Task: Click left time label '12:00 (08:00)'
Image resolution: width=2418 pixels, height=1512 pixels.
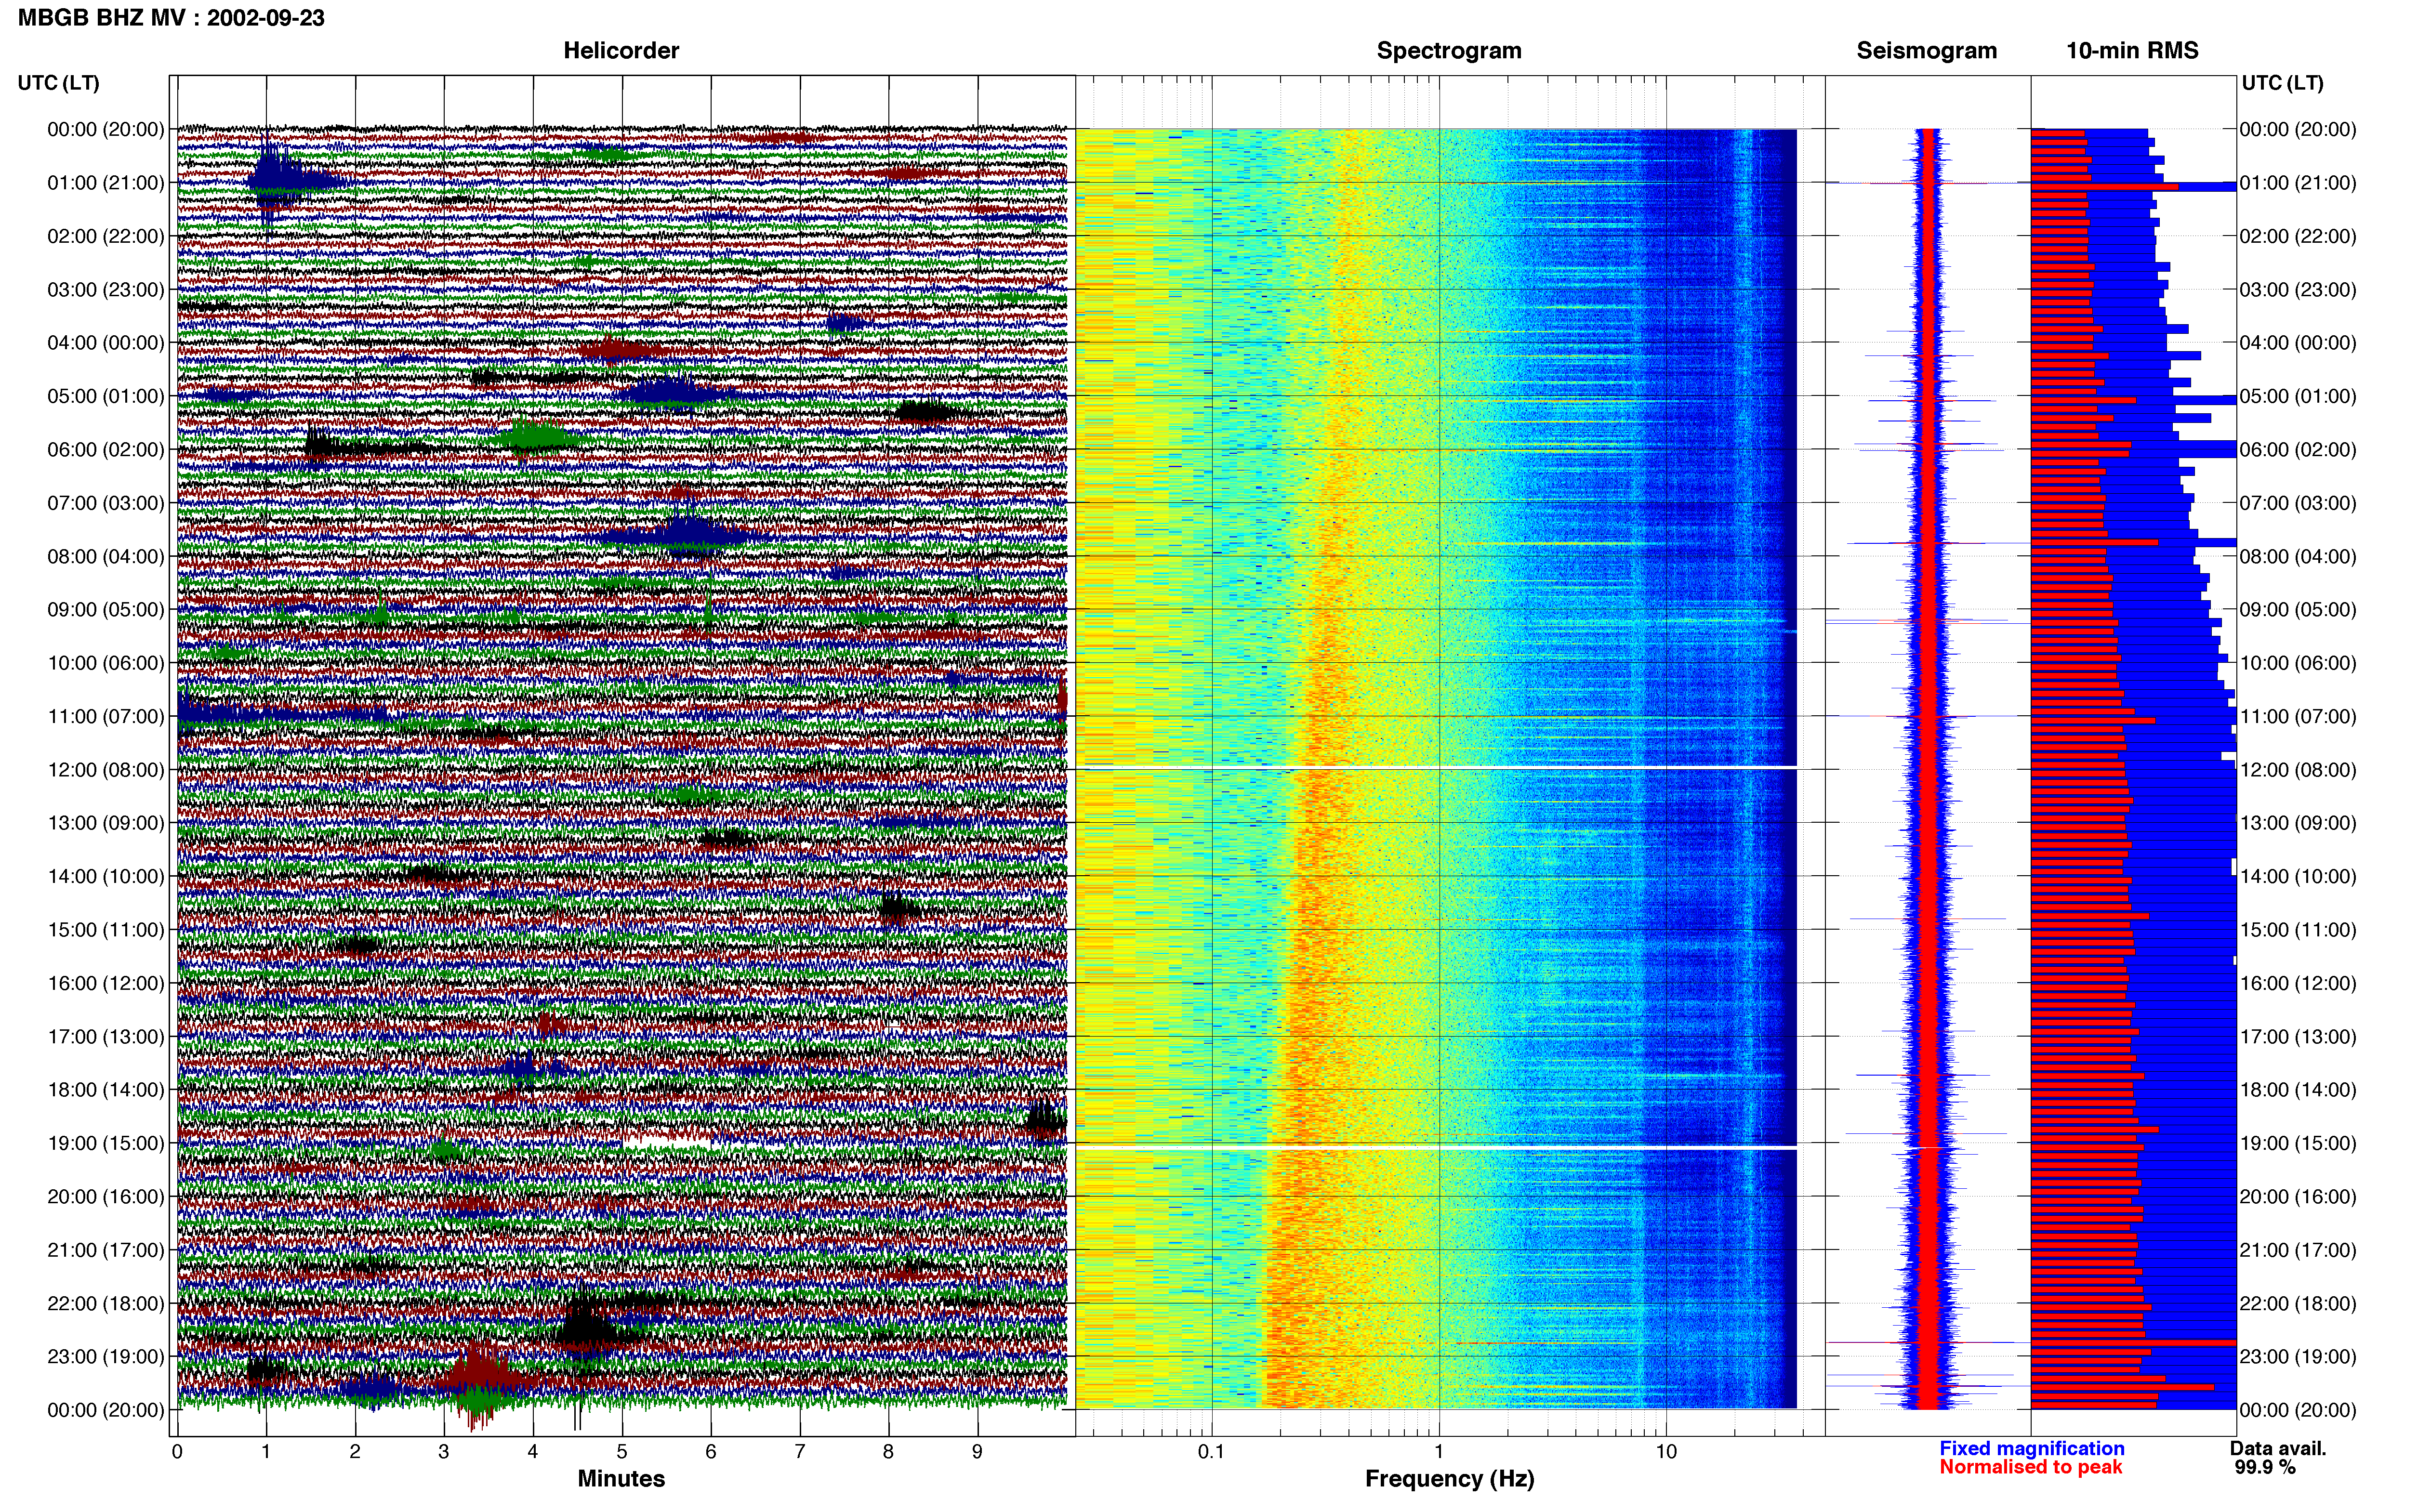Action: (x=106, y=770)
